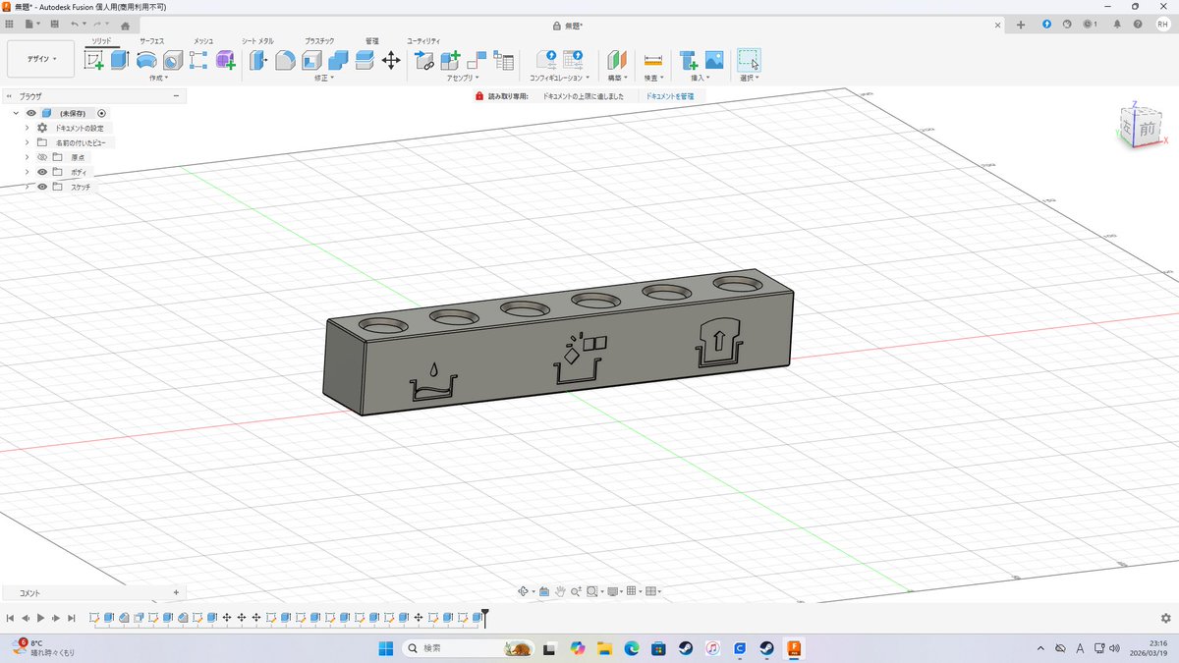Viewport: 1179px width, 663px height.
Task: Pick the Fillet tool in Modify group
Action: click(285, 60)
